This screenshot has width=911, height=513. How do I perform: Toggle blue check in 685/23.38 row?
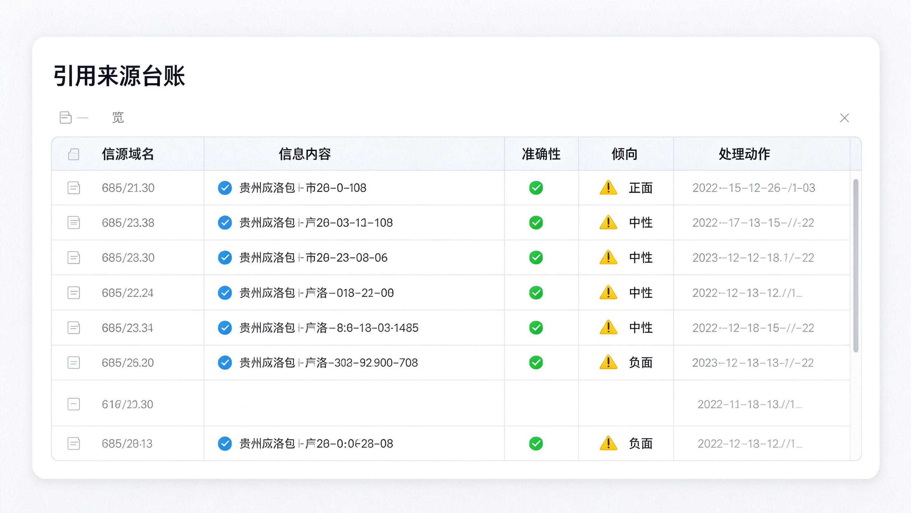click(x=225, y=223)
